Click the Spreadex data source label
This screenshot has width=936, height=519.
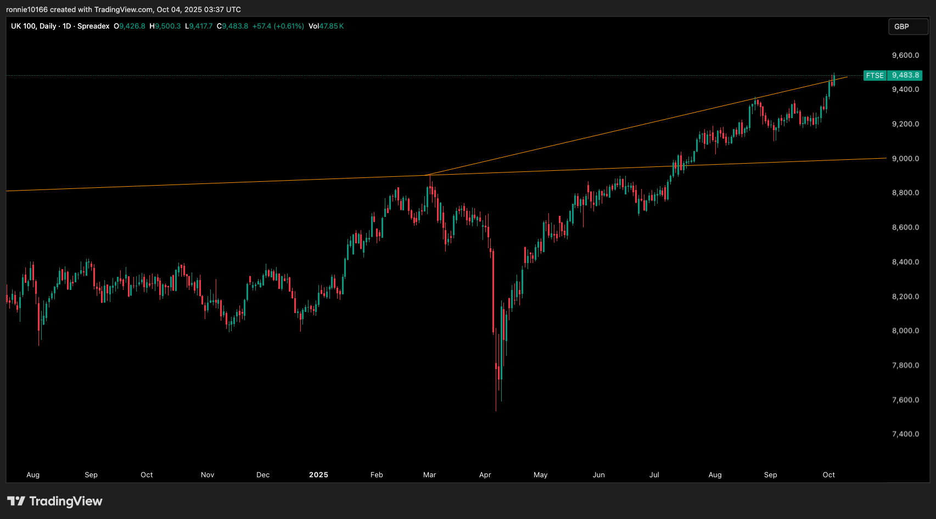click(93, 26)
